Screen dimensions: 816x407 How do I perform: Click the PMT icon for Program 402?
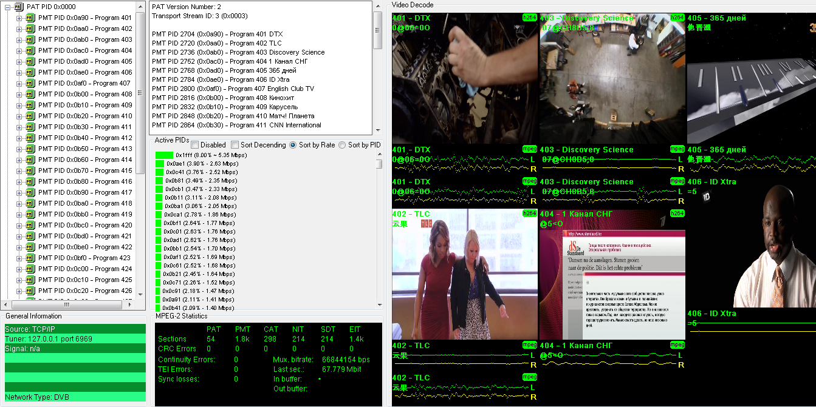[x=30, y=29]
